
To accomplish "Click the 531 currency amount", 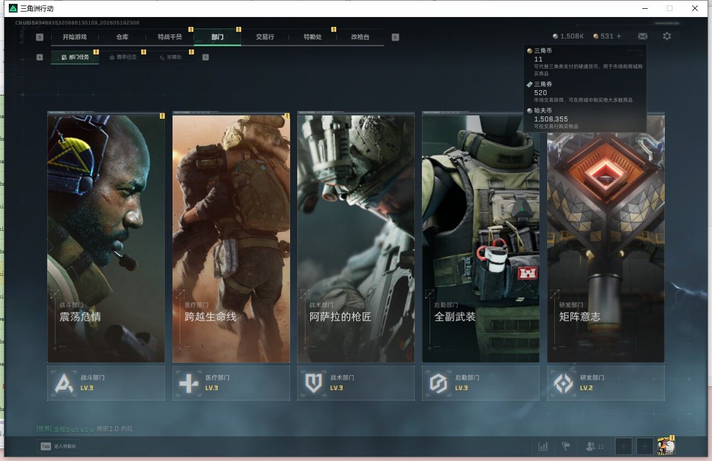I will pos(607,36).
